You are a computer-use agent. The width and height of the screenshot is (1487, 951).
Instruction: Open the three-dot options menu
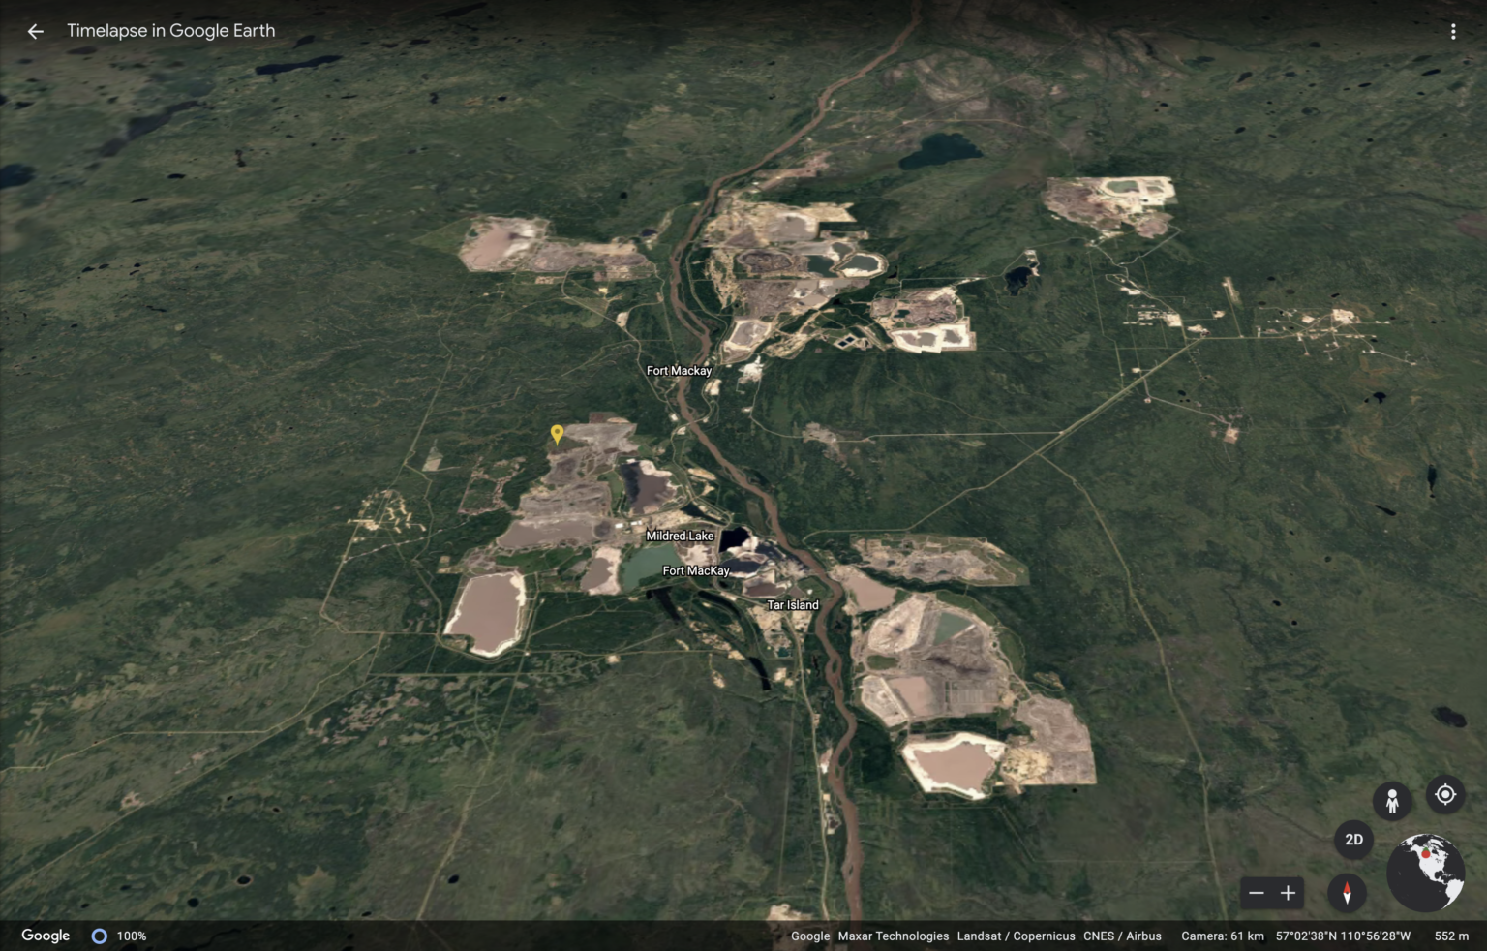pyautogui.click(x=1453, y=30)
